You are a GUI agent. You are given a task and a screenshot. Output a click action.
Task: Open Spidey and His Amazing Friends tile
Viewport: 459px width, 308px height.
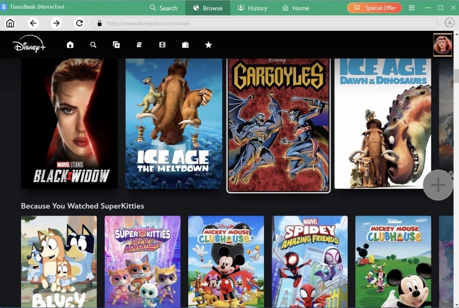(310, 262)
